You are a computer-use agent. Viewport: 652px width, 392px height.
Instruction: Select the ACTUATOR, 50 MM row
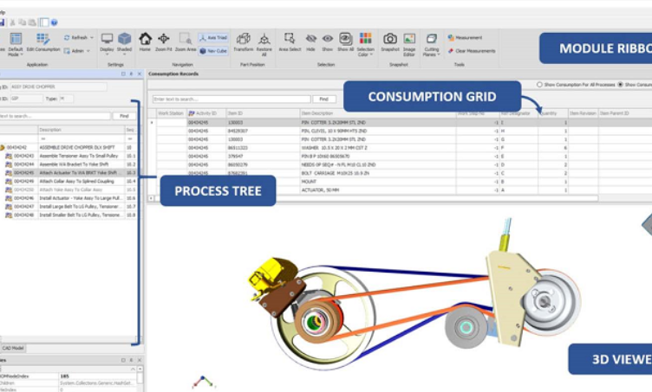point(400,190)
